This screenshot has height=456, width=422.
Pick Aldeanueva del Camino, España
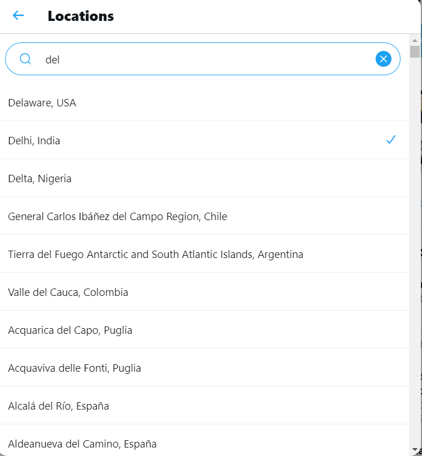[204, 440]
